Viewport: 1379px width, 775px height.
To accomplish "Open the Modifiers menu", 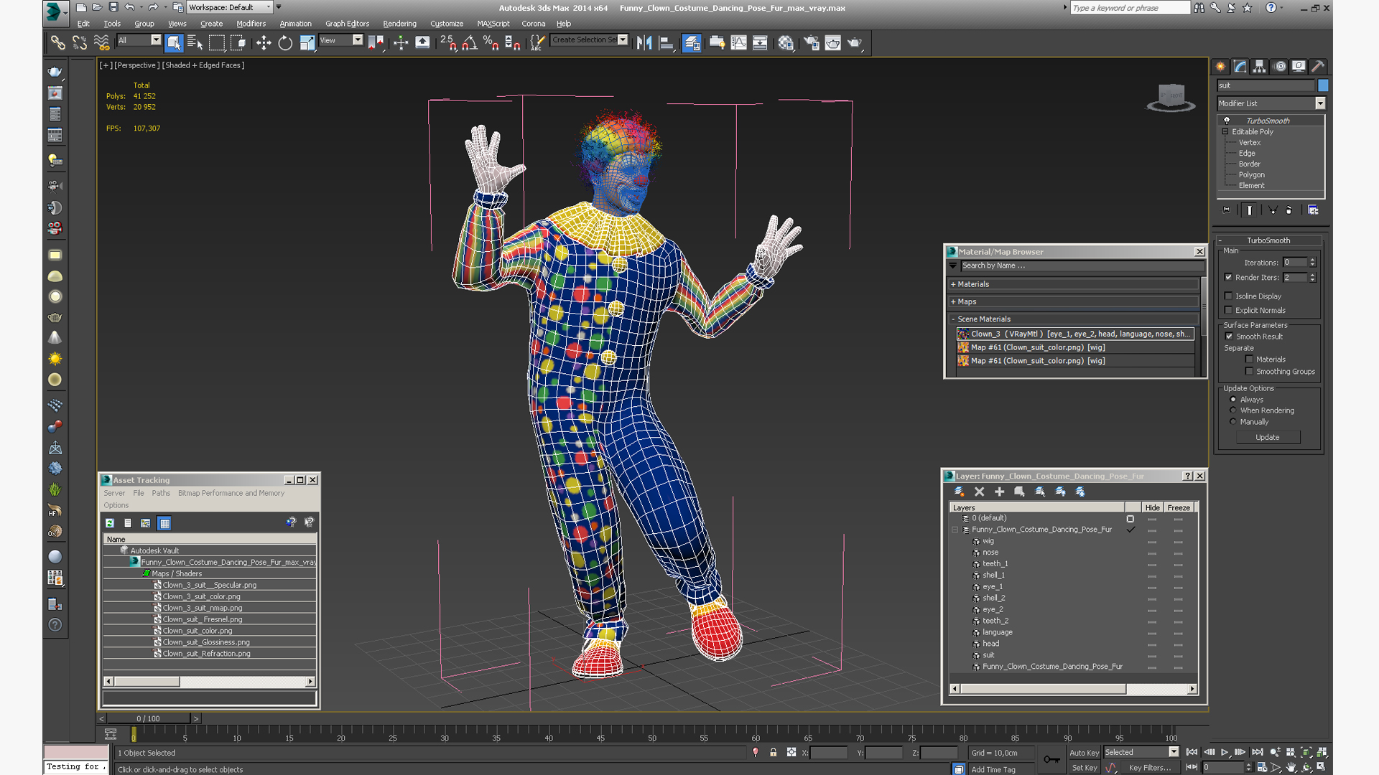I will [x=251, y=24].
